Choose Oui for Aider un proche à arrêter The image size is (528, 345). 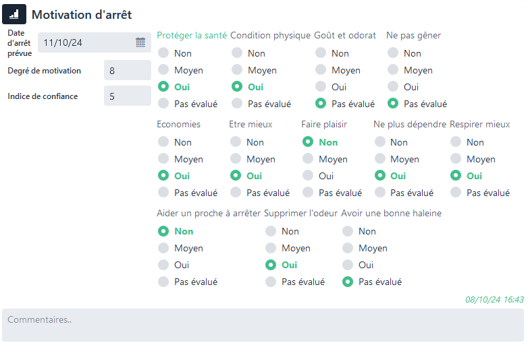pyautogui.click(x=163, y=265)
